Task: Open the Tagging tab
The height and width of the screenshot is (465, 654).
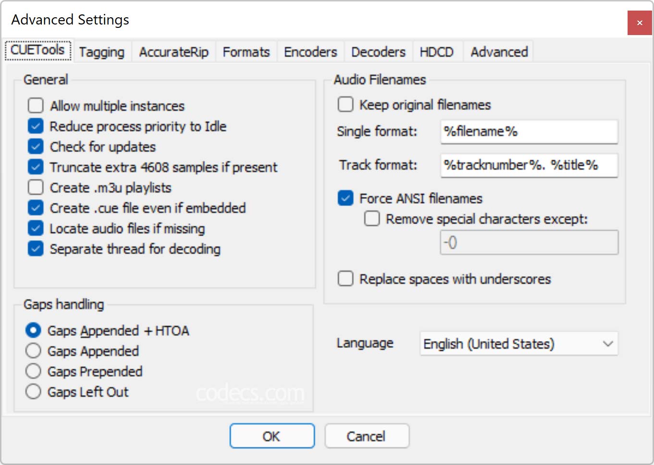Action: [x=101, y=52]
